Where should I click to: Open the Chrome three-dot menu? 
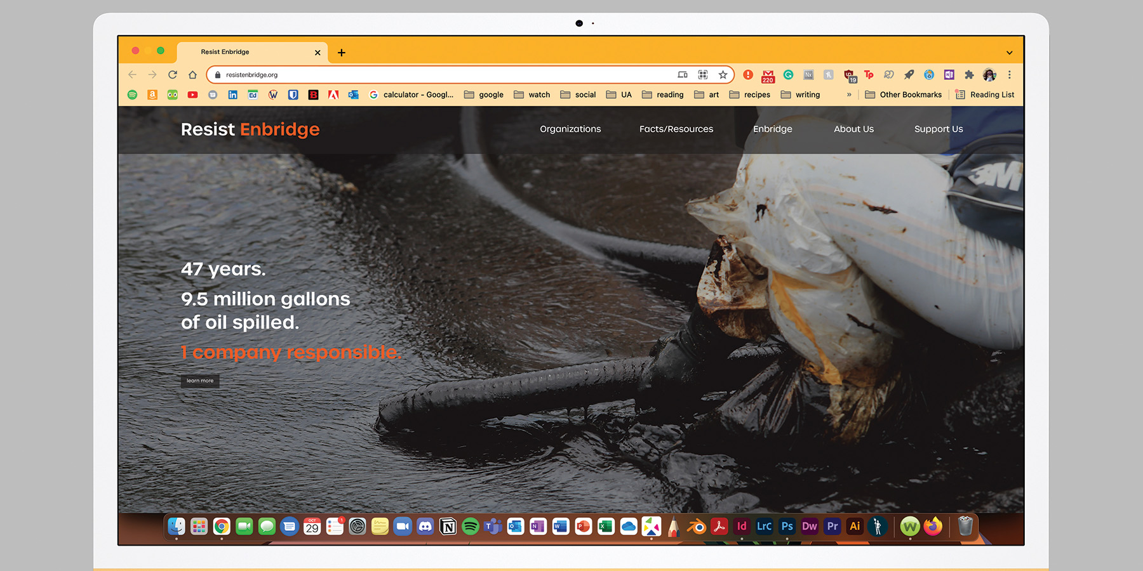tap(1009, 75)
